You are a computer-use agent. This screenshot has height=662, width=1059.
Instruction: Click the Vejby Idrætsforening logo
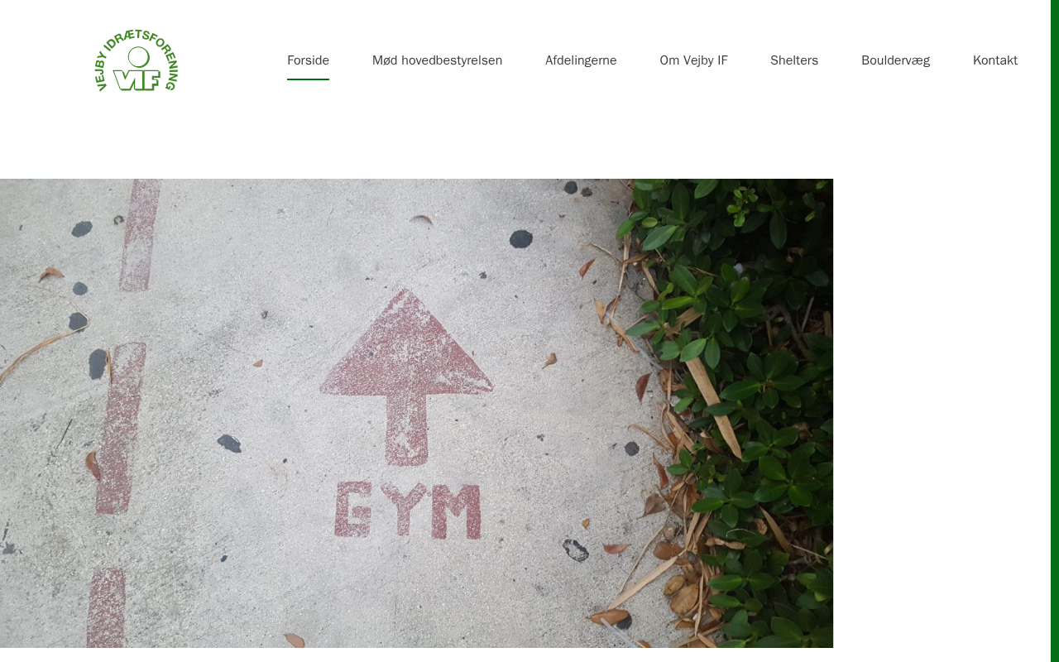point(137,60)
